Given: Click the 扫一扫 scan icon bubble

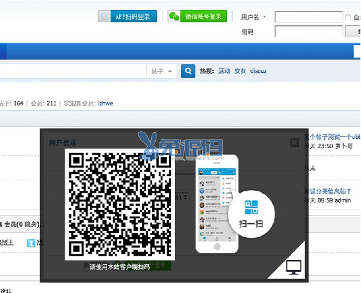Looking at the screenshot, I should [x=251, y=214].
